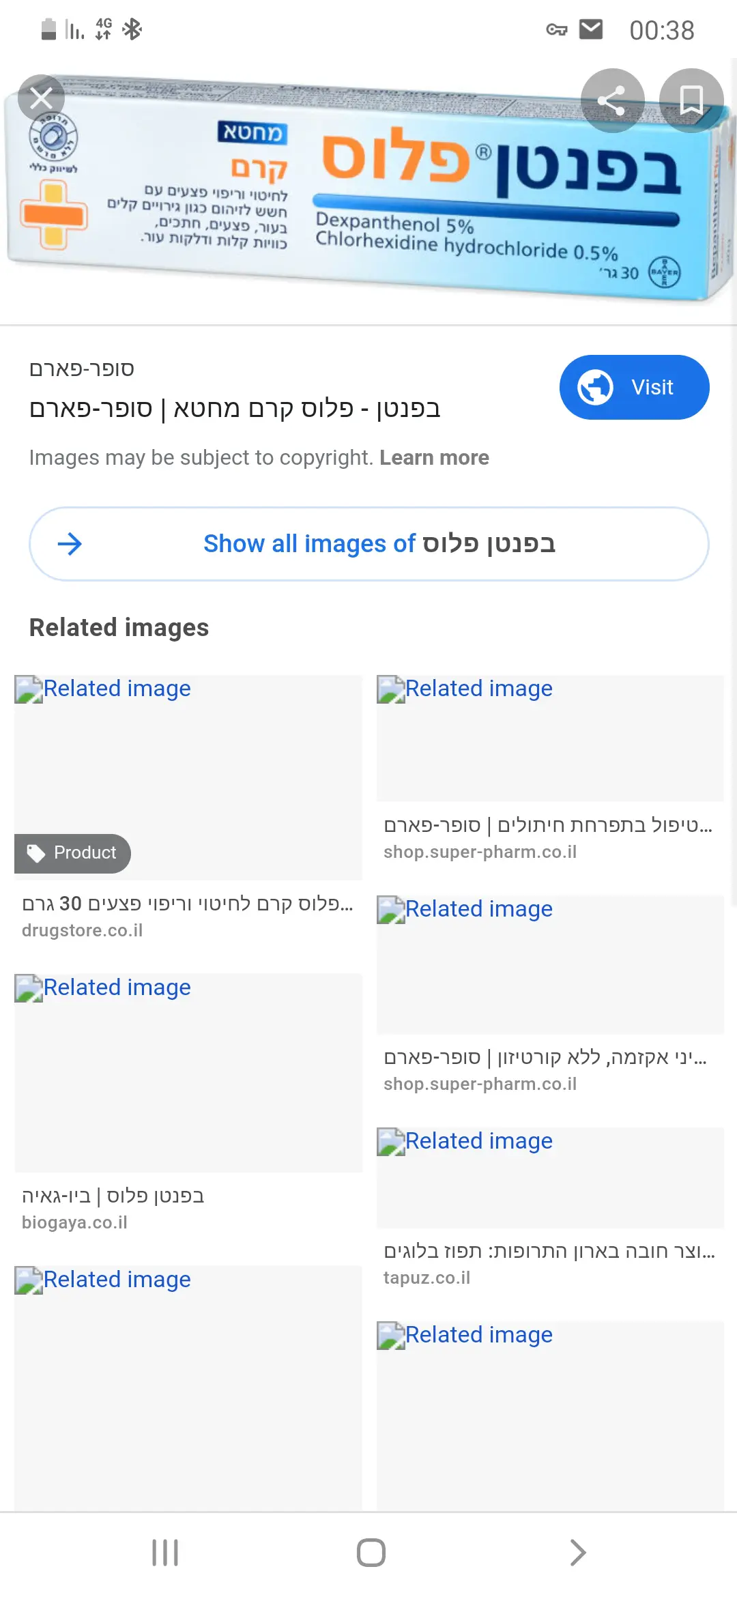737x1597 pixels.
Task: Open the first shop.super-pharm.co.il related image
Action: (x=549, y=738)
